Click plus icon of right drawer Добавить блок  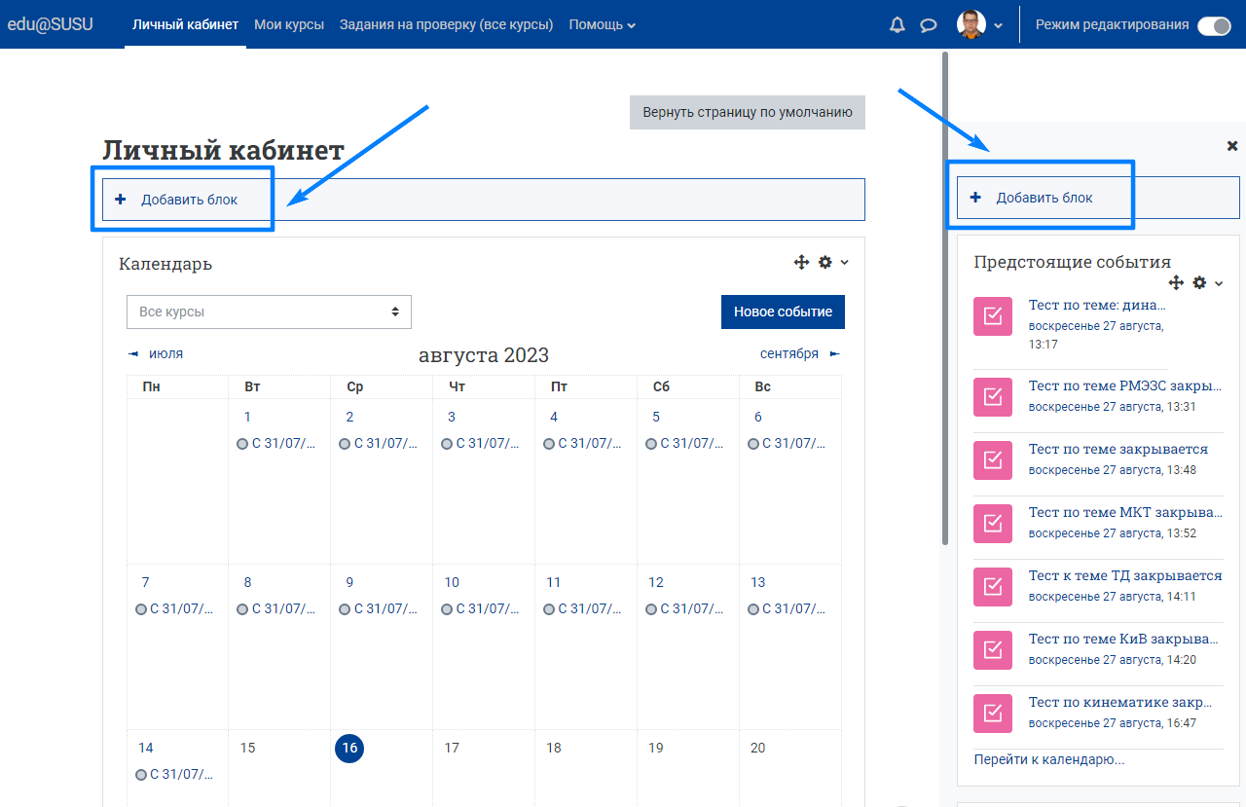[975, 198]
